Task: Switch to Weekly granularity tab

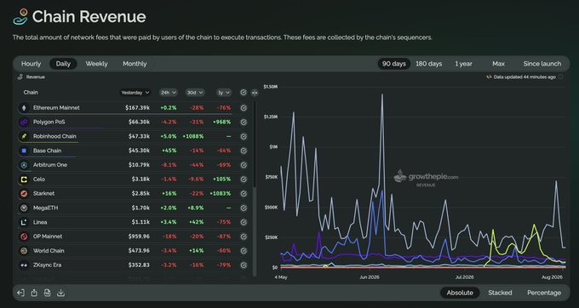Action: (97, 64)
